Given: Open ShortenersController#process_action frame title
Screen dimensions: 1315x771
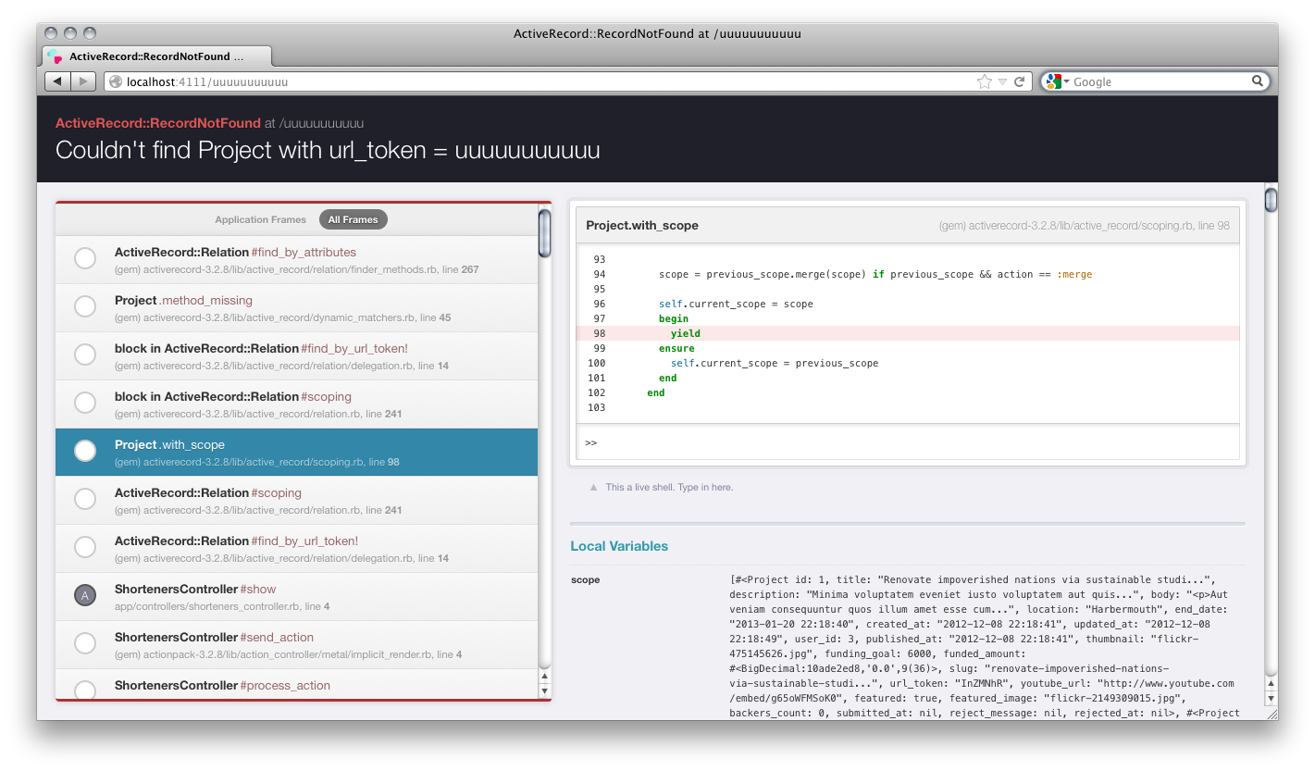Looking at the screenshot, I should point(222,685).
